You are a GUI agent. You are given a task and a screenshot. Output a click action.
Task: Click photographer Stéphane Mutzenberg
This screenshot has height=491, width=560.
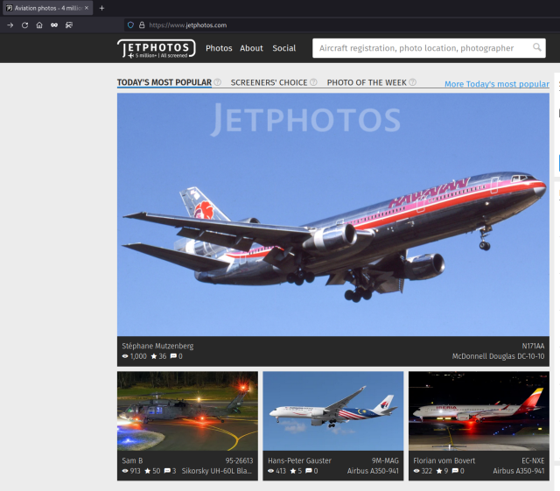[157, 346]
